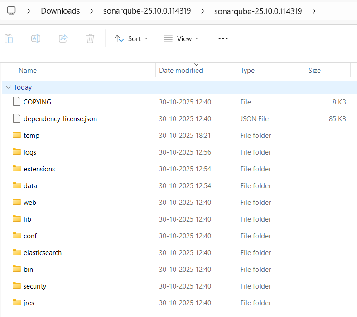Click the dependency-license.json file name
The height and width of the screenshot is (317, 357).
tap(60, 119)
